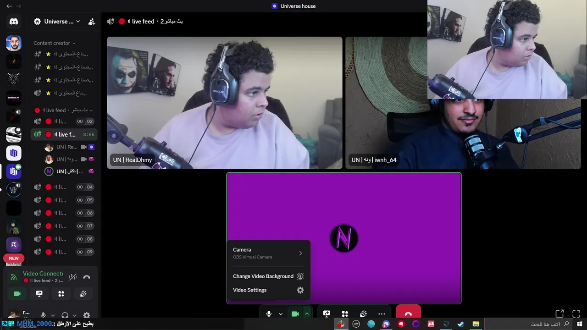Share screen button in voice connected panel
Viewport: 587px width, 330px height.
coord(39,294)
